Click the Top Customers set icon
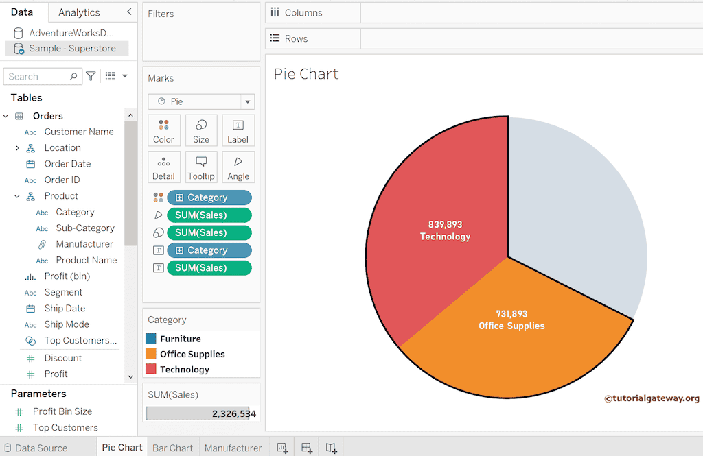 30,341
